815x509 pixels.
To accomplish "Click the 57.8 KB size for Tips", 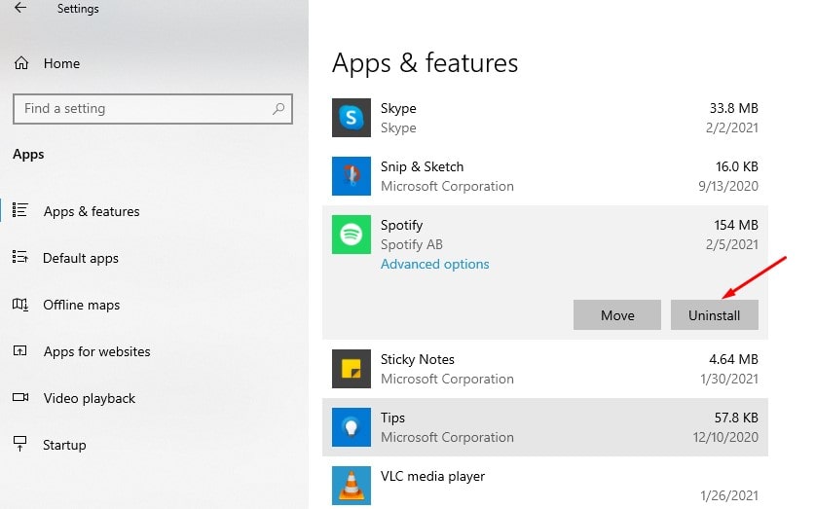I will [x=736, y=418].
